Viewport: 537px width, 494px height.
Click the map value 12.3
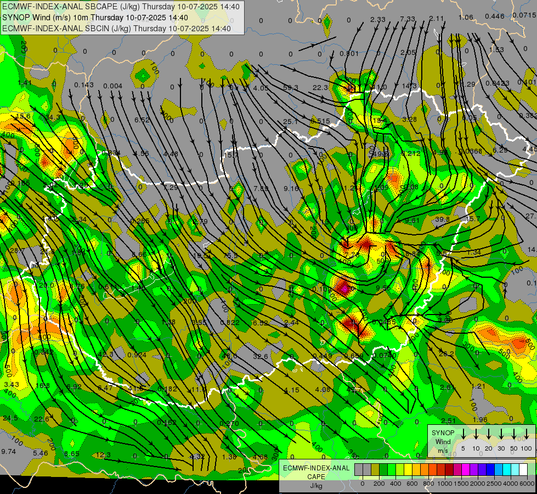104,455
